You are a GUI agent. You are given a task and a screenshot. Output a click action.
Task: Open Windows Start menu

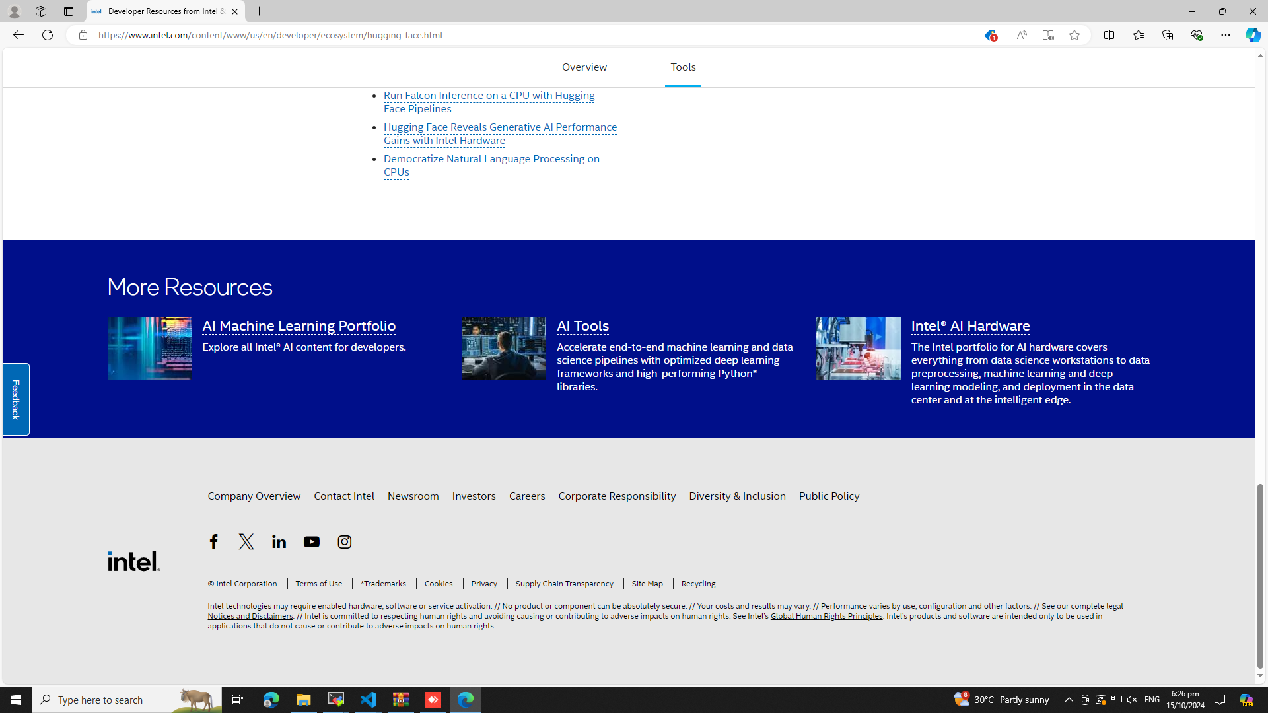pos(16,700)
